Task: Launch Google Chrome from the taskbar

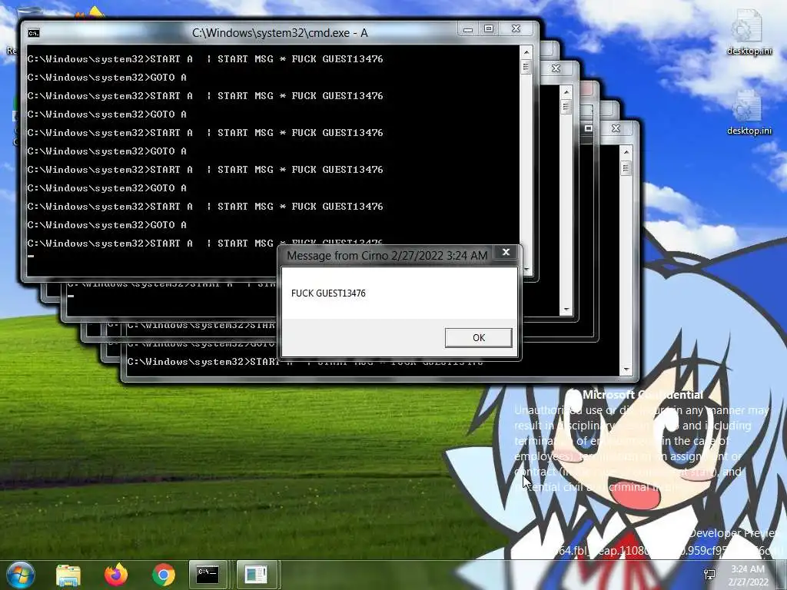Action: click(x=164, y=575)
